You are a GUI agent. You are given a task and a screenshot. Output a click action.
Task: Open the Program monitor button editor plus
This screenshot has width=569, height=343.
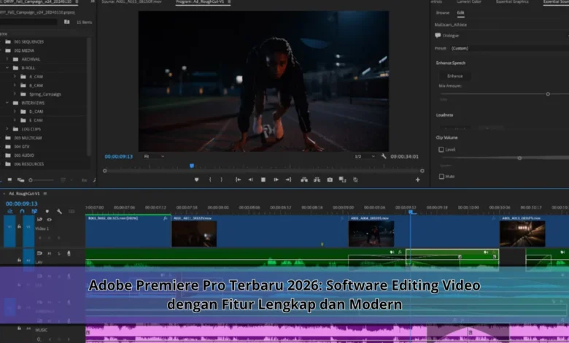418,180
